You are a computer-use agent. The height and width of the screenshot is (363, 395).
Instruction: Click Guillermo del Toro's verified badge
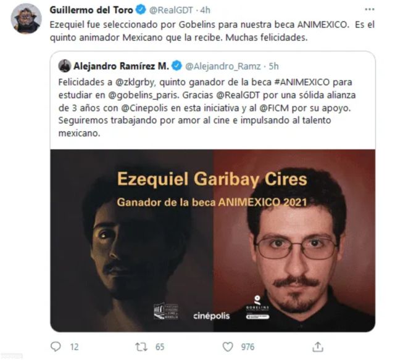pos(141,10)
